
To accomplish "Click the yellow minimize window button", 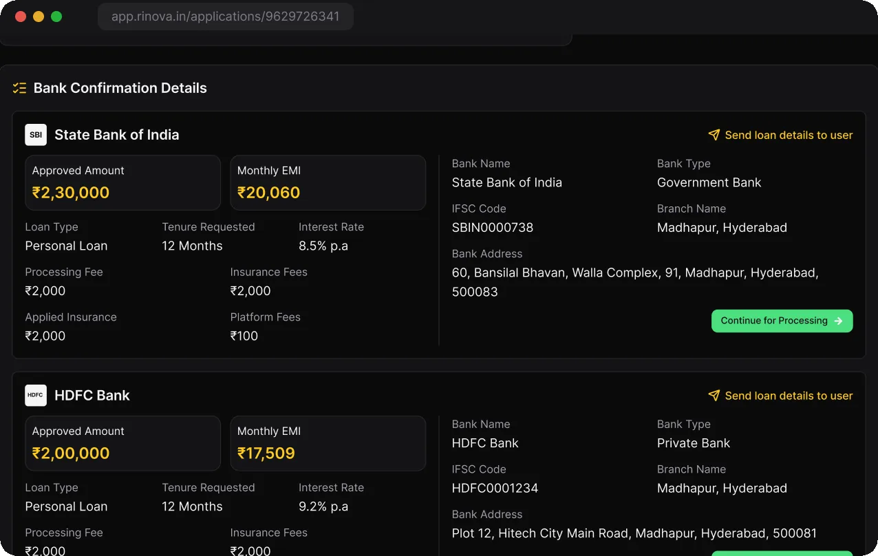I will [x=39, y=17].
